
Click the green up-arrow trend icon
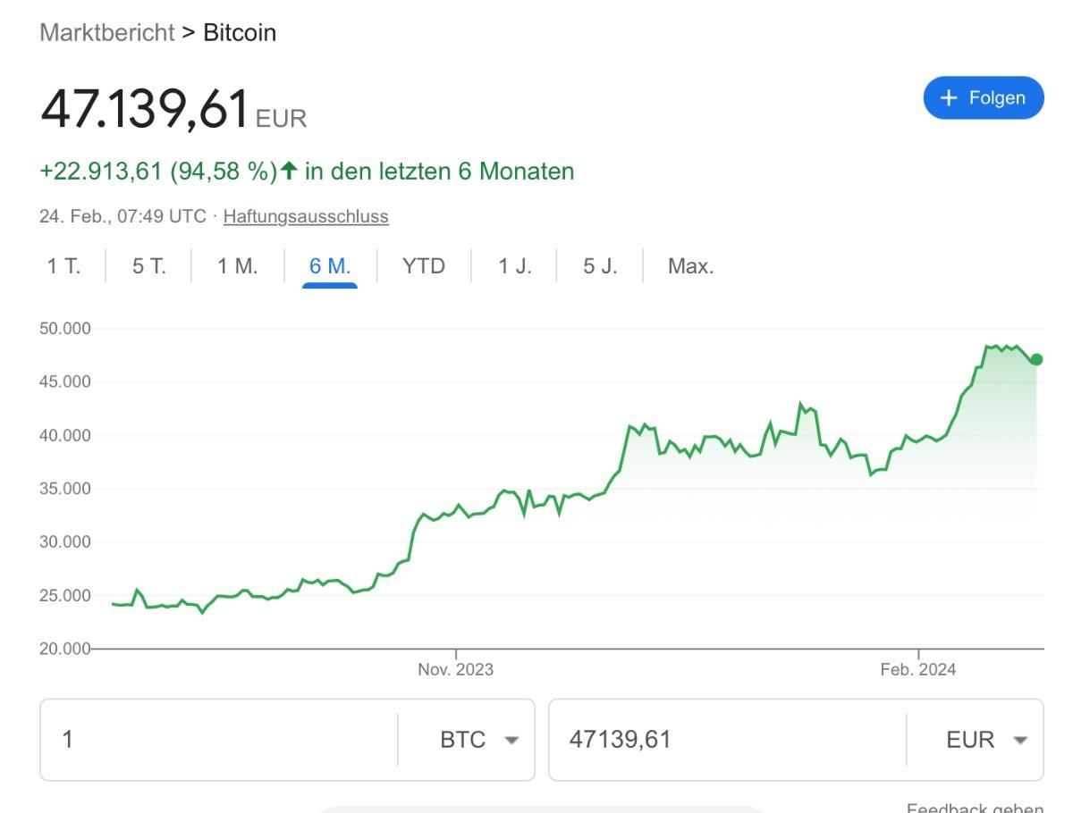point(288,171)
